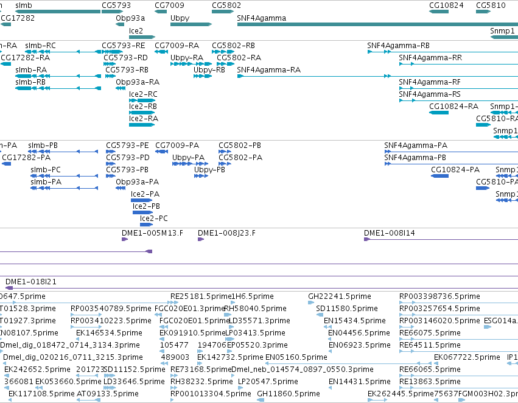Click transcript slmb-RA

58,76
